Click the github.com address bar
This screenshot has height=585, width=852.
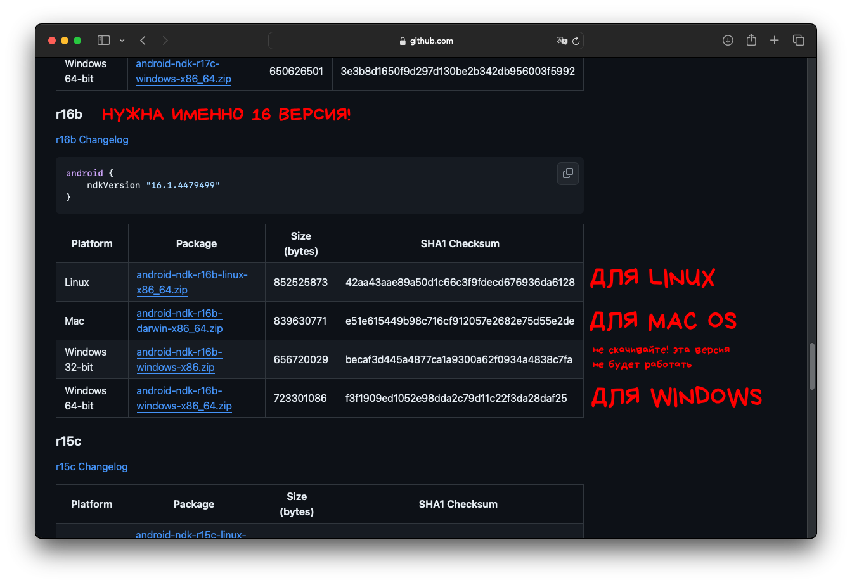(426, 41)
